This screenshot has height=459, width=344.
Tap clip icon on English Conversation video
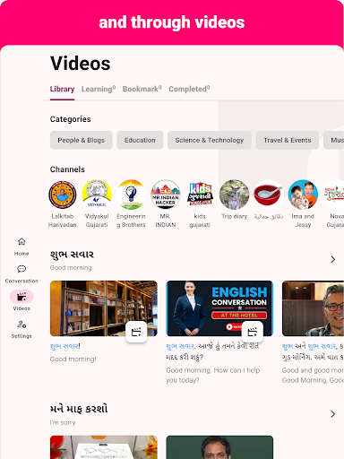pyautogui.click(x=253, y=332)
